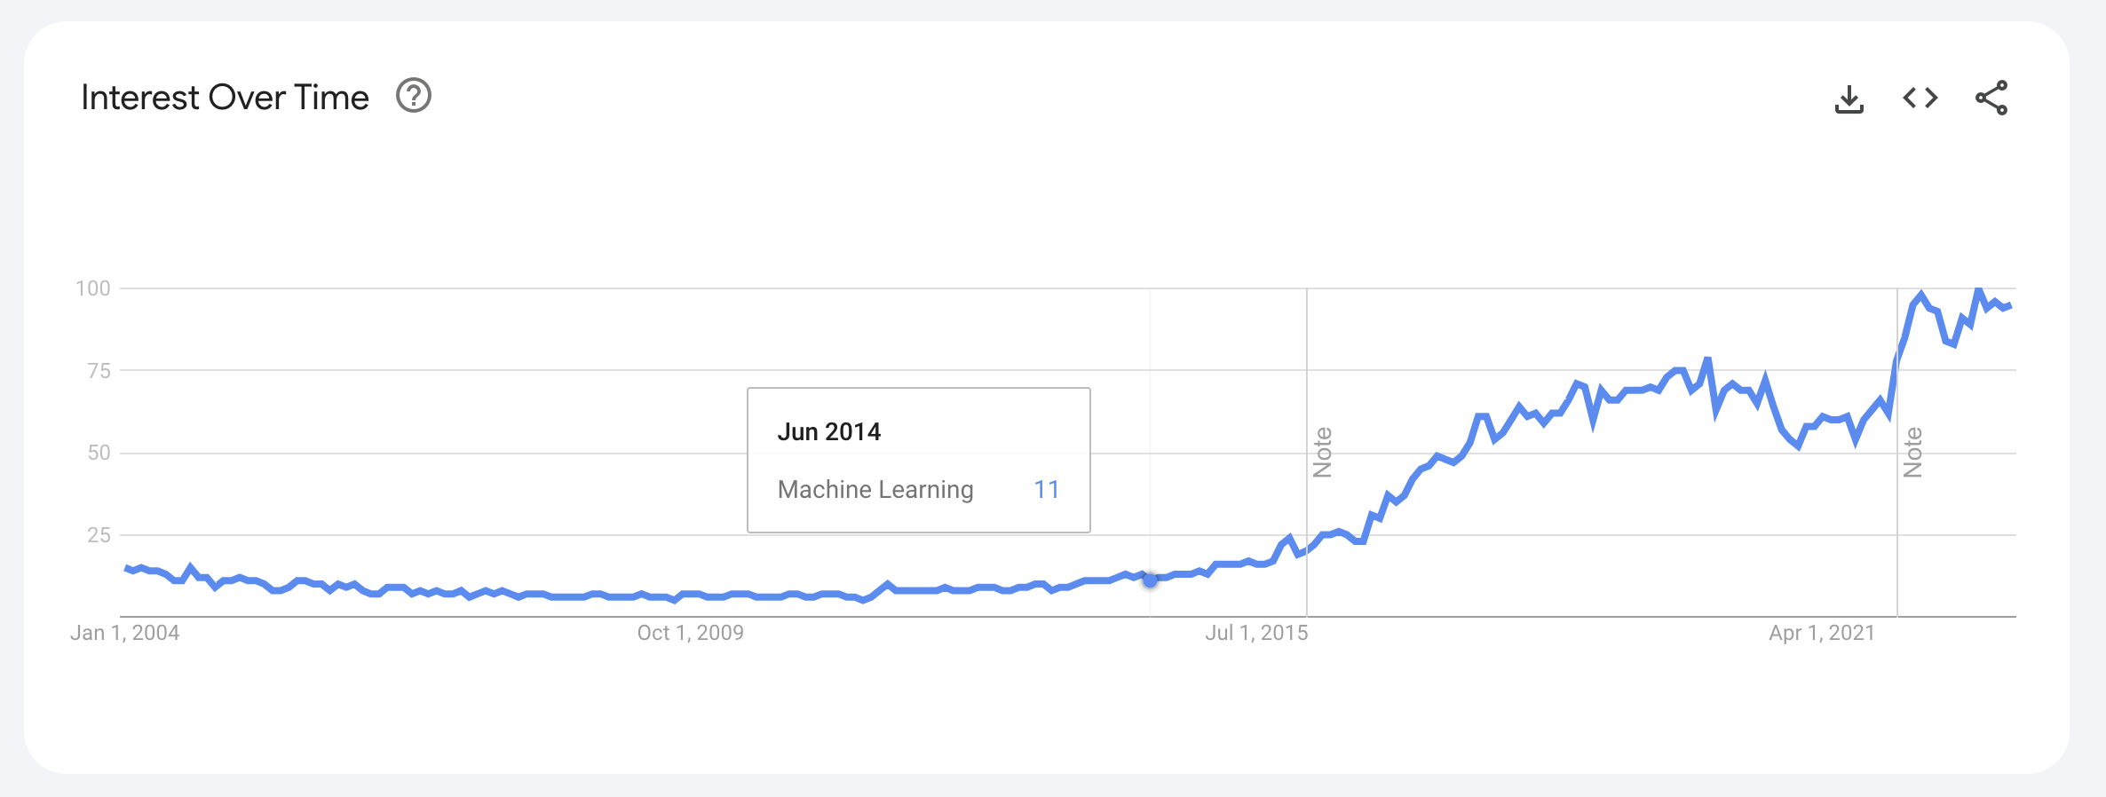Click the line's peak at 100
This screenshot has width=2106, height=797.
(1978, 290)
